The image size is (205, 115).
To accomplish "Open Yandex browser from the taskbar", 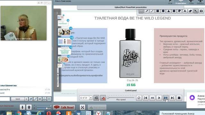I will [x=98, y=113].
